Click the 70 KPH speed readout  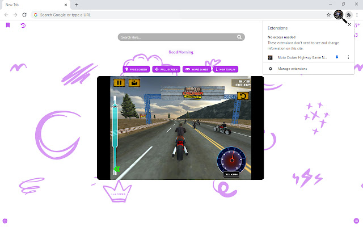pyautogui.click(x=231, y=174)
